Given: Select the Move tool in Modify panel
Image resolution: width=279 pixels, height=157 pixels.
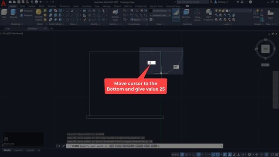Looking at the screenshot, I should 94,11.
